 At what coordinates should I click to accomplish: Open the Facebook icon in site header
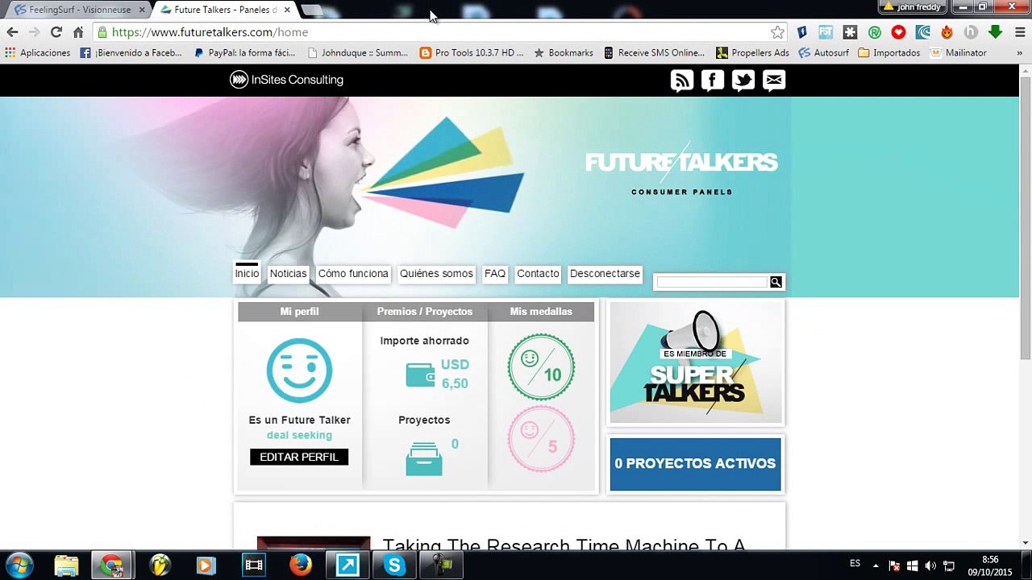[713, 80]
